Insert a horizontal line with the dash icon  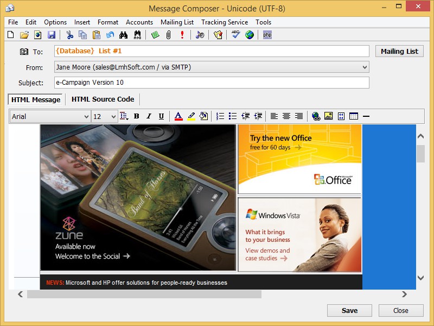366,116
